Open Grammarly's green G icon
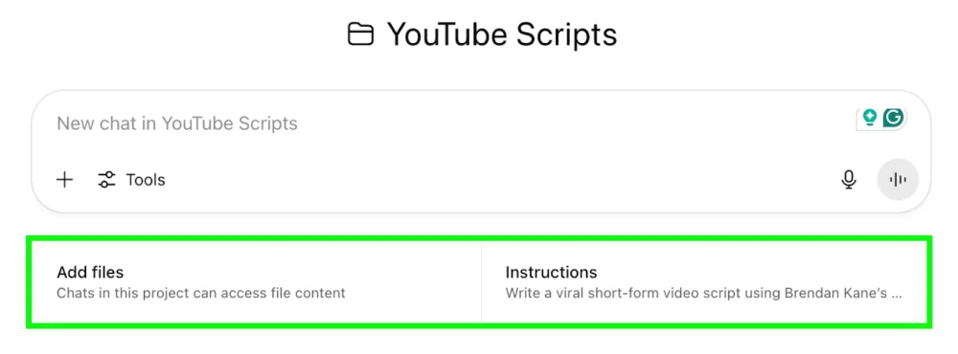 [x=893, y=117]
